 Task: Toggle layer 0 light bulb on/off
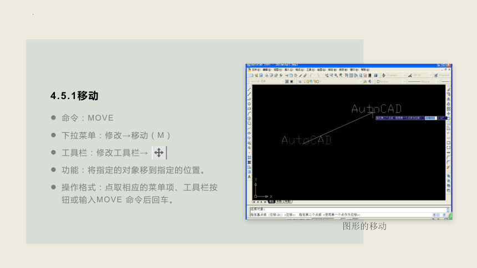coord(305,81)
